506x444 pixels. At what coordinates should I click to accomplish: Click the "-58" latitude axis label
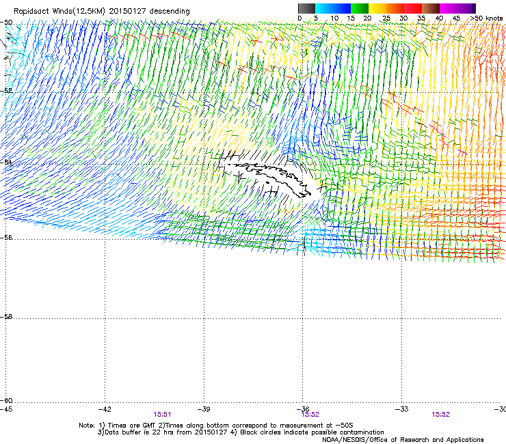[x=6, y=317]
